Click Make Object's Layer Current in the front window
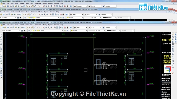 click(x=65, y=31)
